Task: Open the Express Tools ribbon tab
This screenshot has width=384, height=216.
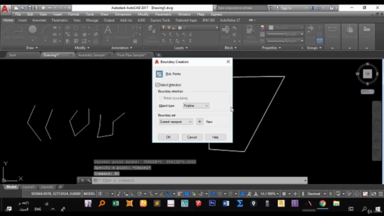Action: pos(160,20)
